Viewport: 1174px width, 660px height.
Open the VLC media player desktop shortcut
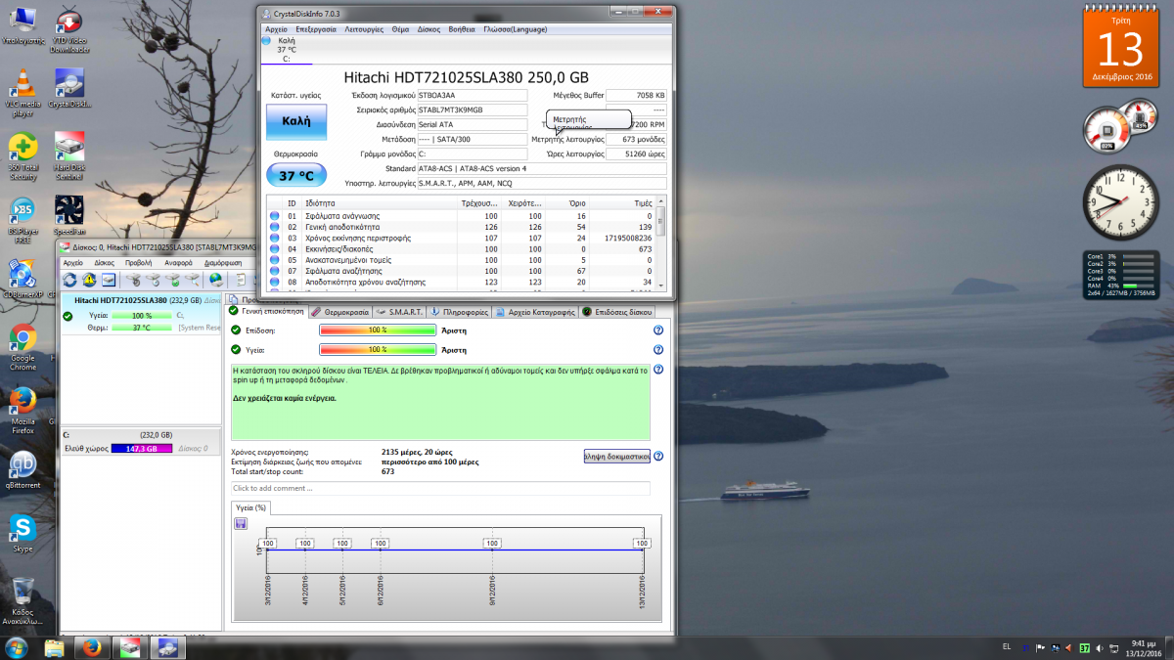(x=23, y=93)
